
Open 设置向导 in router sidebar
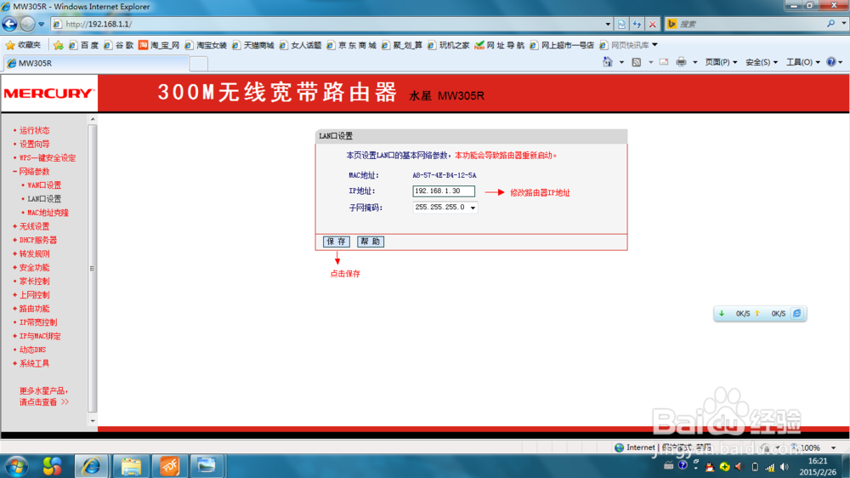pyautogui.click(x=34, y=144)
